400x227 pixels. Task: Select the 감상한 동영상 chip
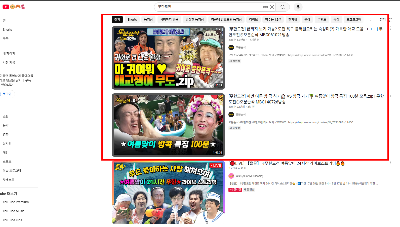coord(195,20)
